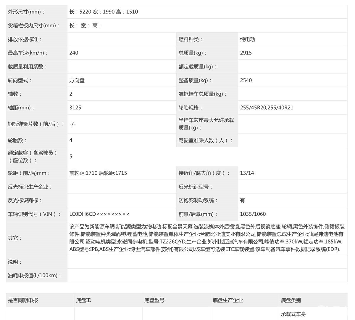Click the 外形尺寸 value 长:5220 宽:1990 高:1510
Screen dimensions: 355x320
tap(104, 12)
